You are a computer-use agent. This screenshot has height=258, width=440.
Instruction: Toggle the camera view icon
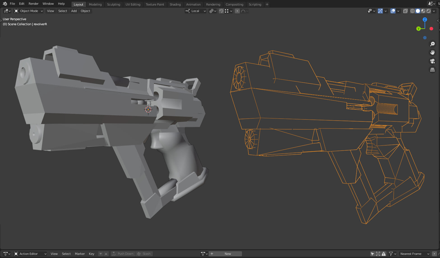432,61
